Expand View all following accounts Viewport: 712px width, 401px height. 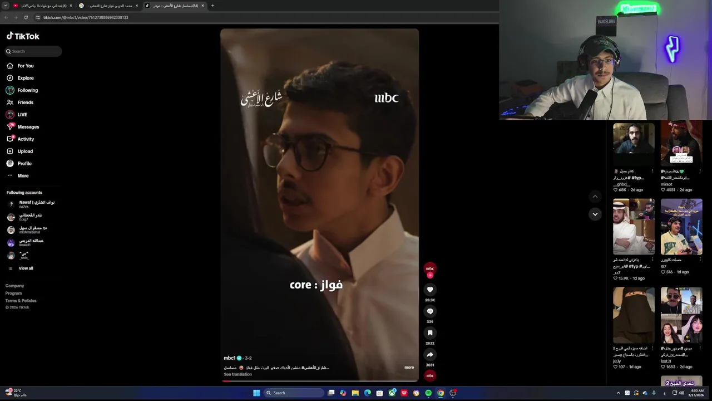[20, 268]
